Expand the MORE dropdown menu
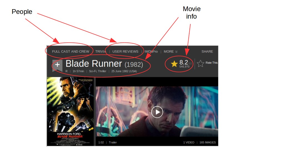The height and width of the screenshot is (160, 293). [170, 51]
